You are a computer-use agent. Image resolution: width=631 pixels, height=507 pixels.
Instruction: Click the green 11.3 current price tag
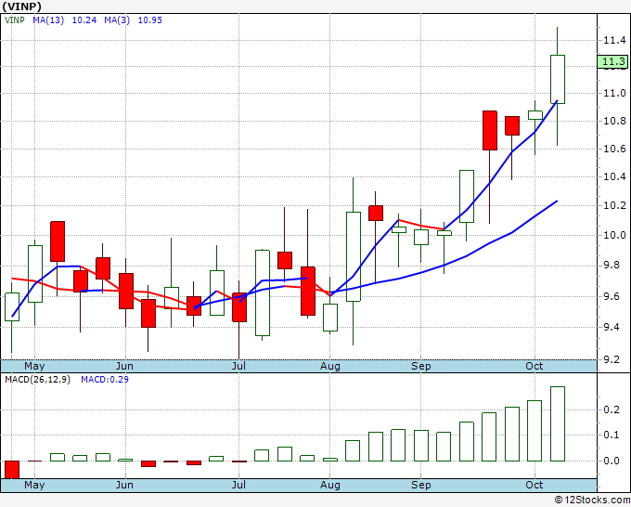point(612,61)
